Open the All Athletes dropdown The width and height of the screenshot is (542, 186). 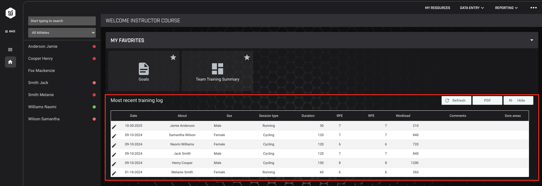point(62,33)
